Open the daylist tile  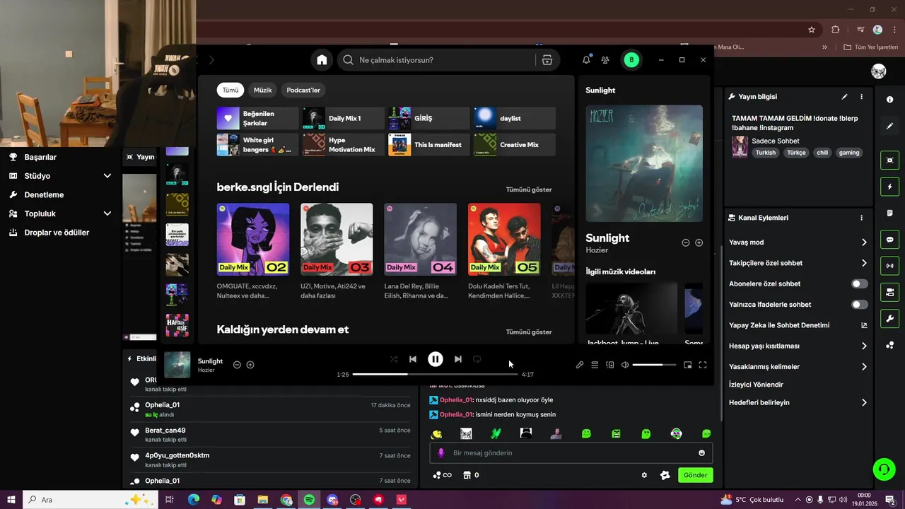point(515,118)
